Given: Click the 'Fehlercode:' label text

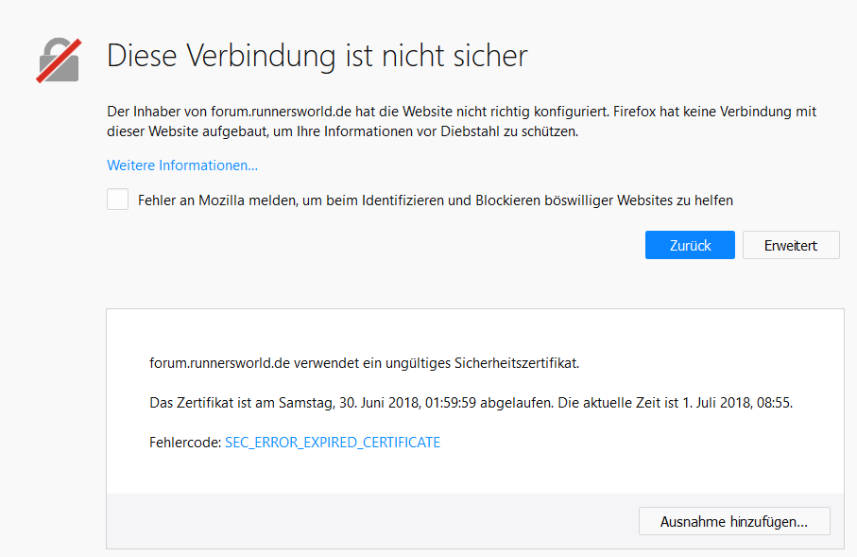Looking at the screenshot, I should [x=185, y=443].
